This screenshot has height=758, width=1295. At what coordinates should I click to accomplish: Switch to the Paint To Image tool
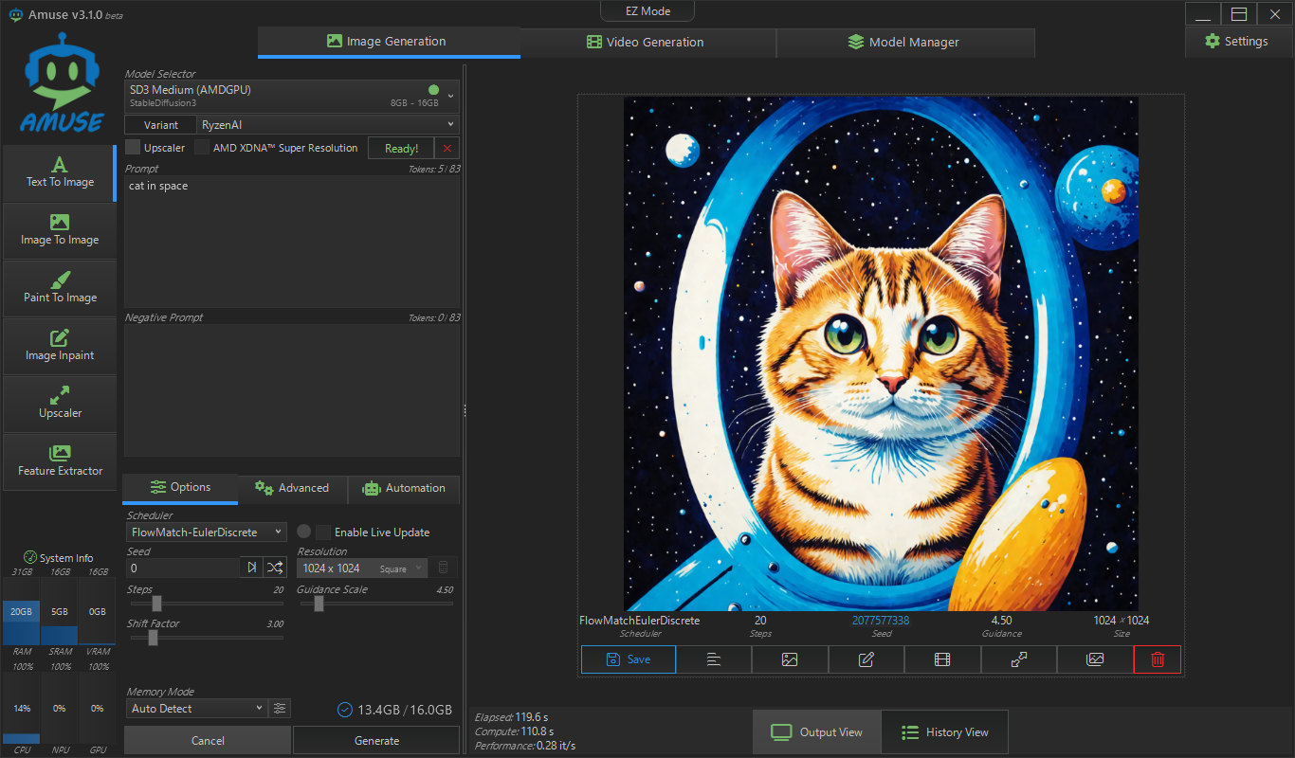point(60,288)
